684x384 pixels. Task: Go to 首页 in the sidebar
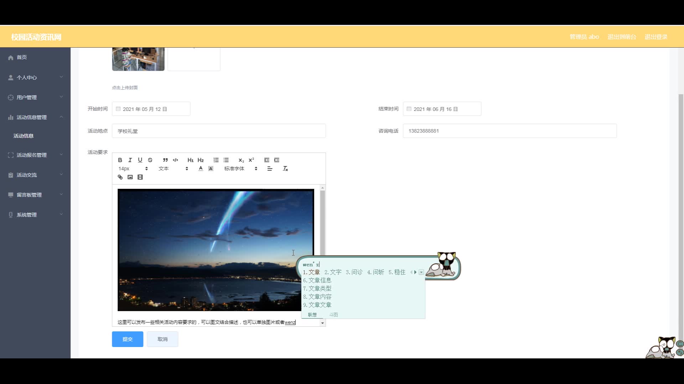pyautogui.click(x=35, y=57)
